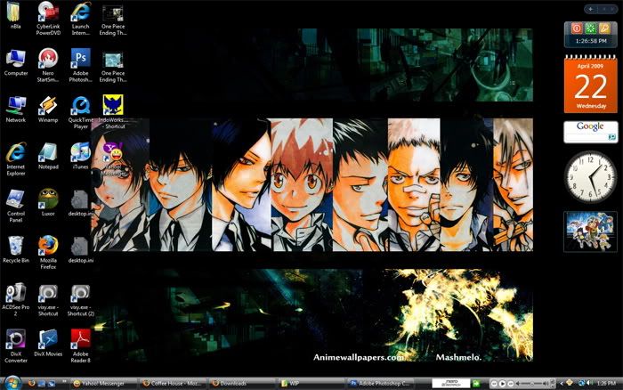Open Control Panel desktop icon
Viewport: 623px width, 390px height.
pyautogui.click(x=16, y=198)
